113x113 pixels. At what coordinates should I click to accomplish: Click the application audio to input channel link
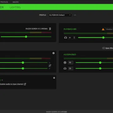(12, 84)
